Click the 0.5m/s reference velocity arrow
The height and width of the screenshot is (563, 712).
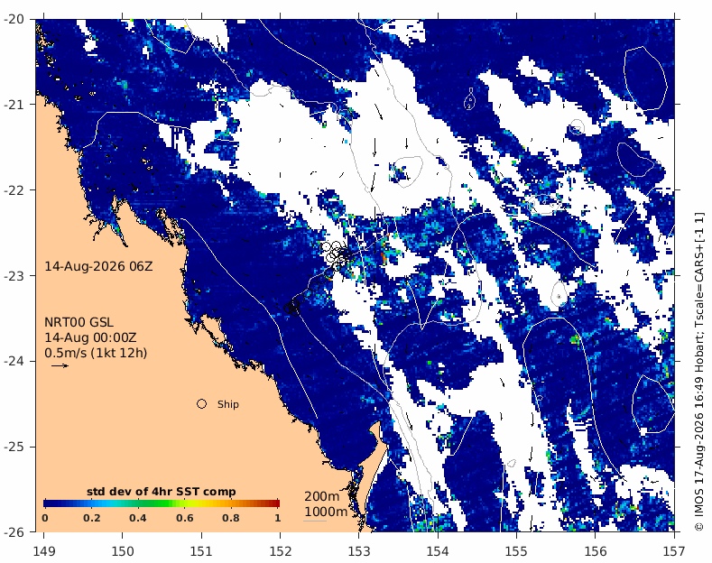click(60, 365)
